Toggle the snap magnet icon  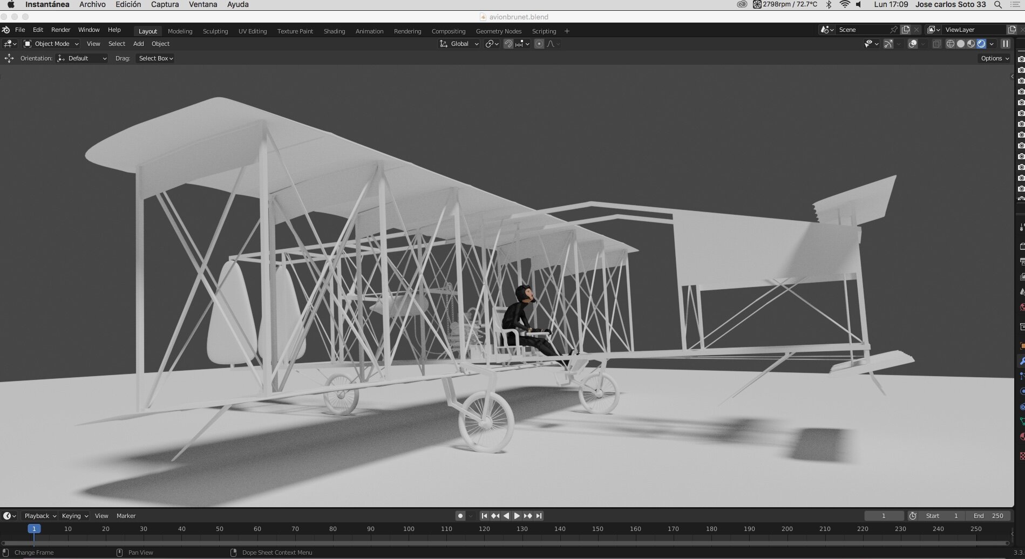(x=508, y=44)
